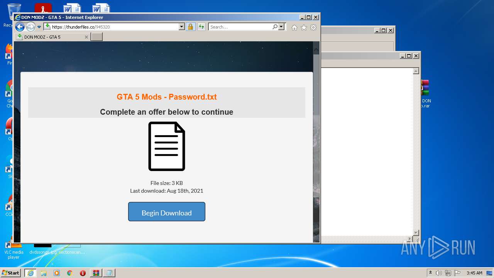Select the sectionscan desktop file

(x=72, y=249)
